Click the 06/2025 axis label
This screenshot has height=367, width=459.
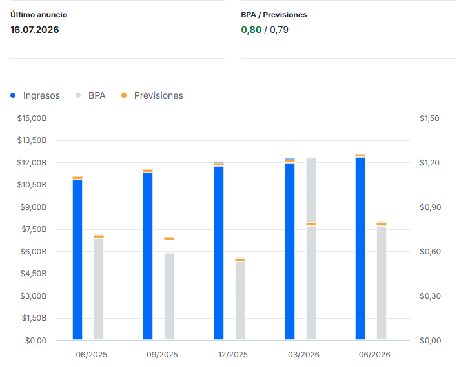(92, 355)
